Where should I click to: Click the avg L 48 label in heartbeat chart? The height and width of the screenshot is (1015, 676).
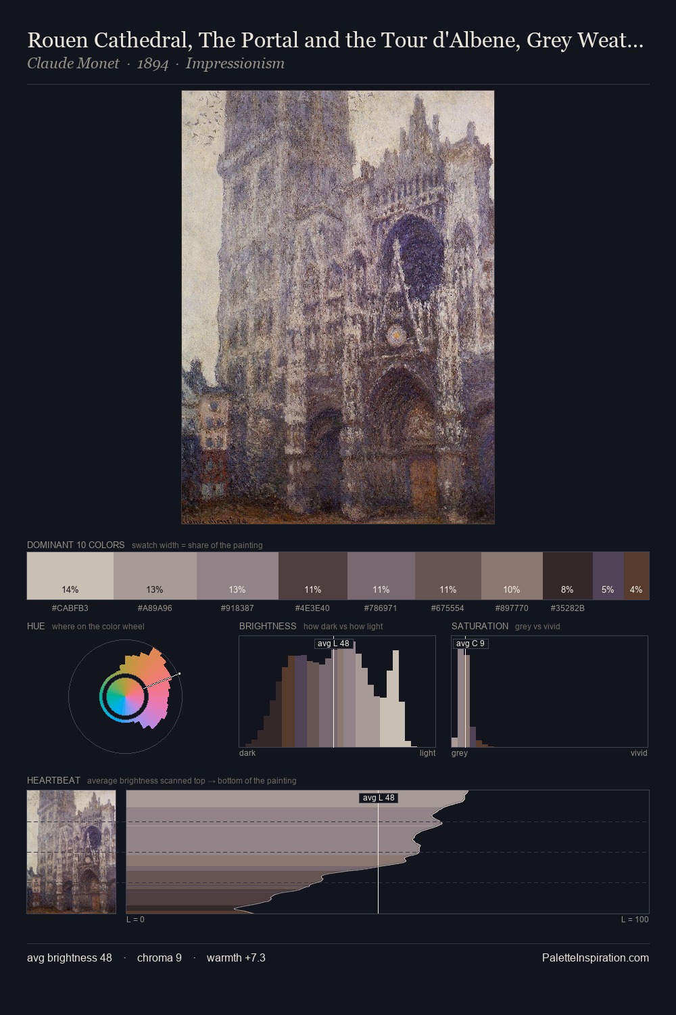tap(379, 798)
